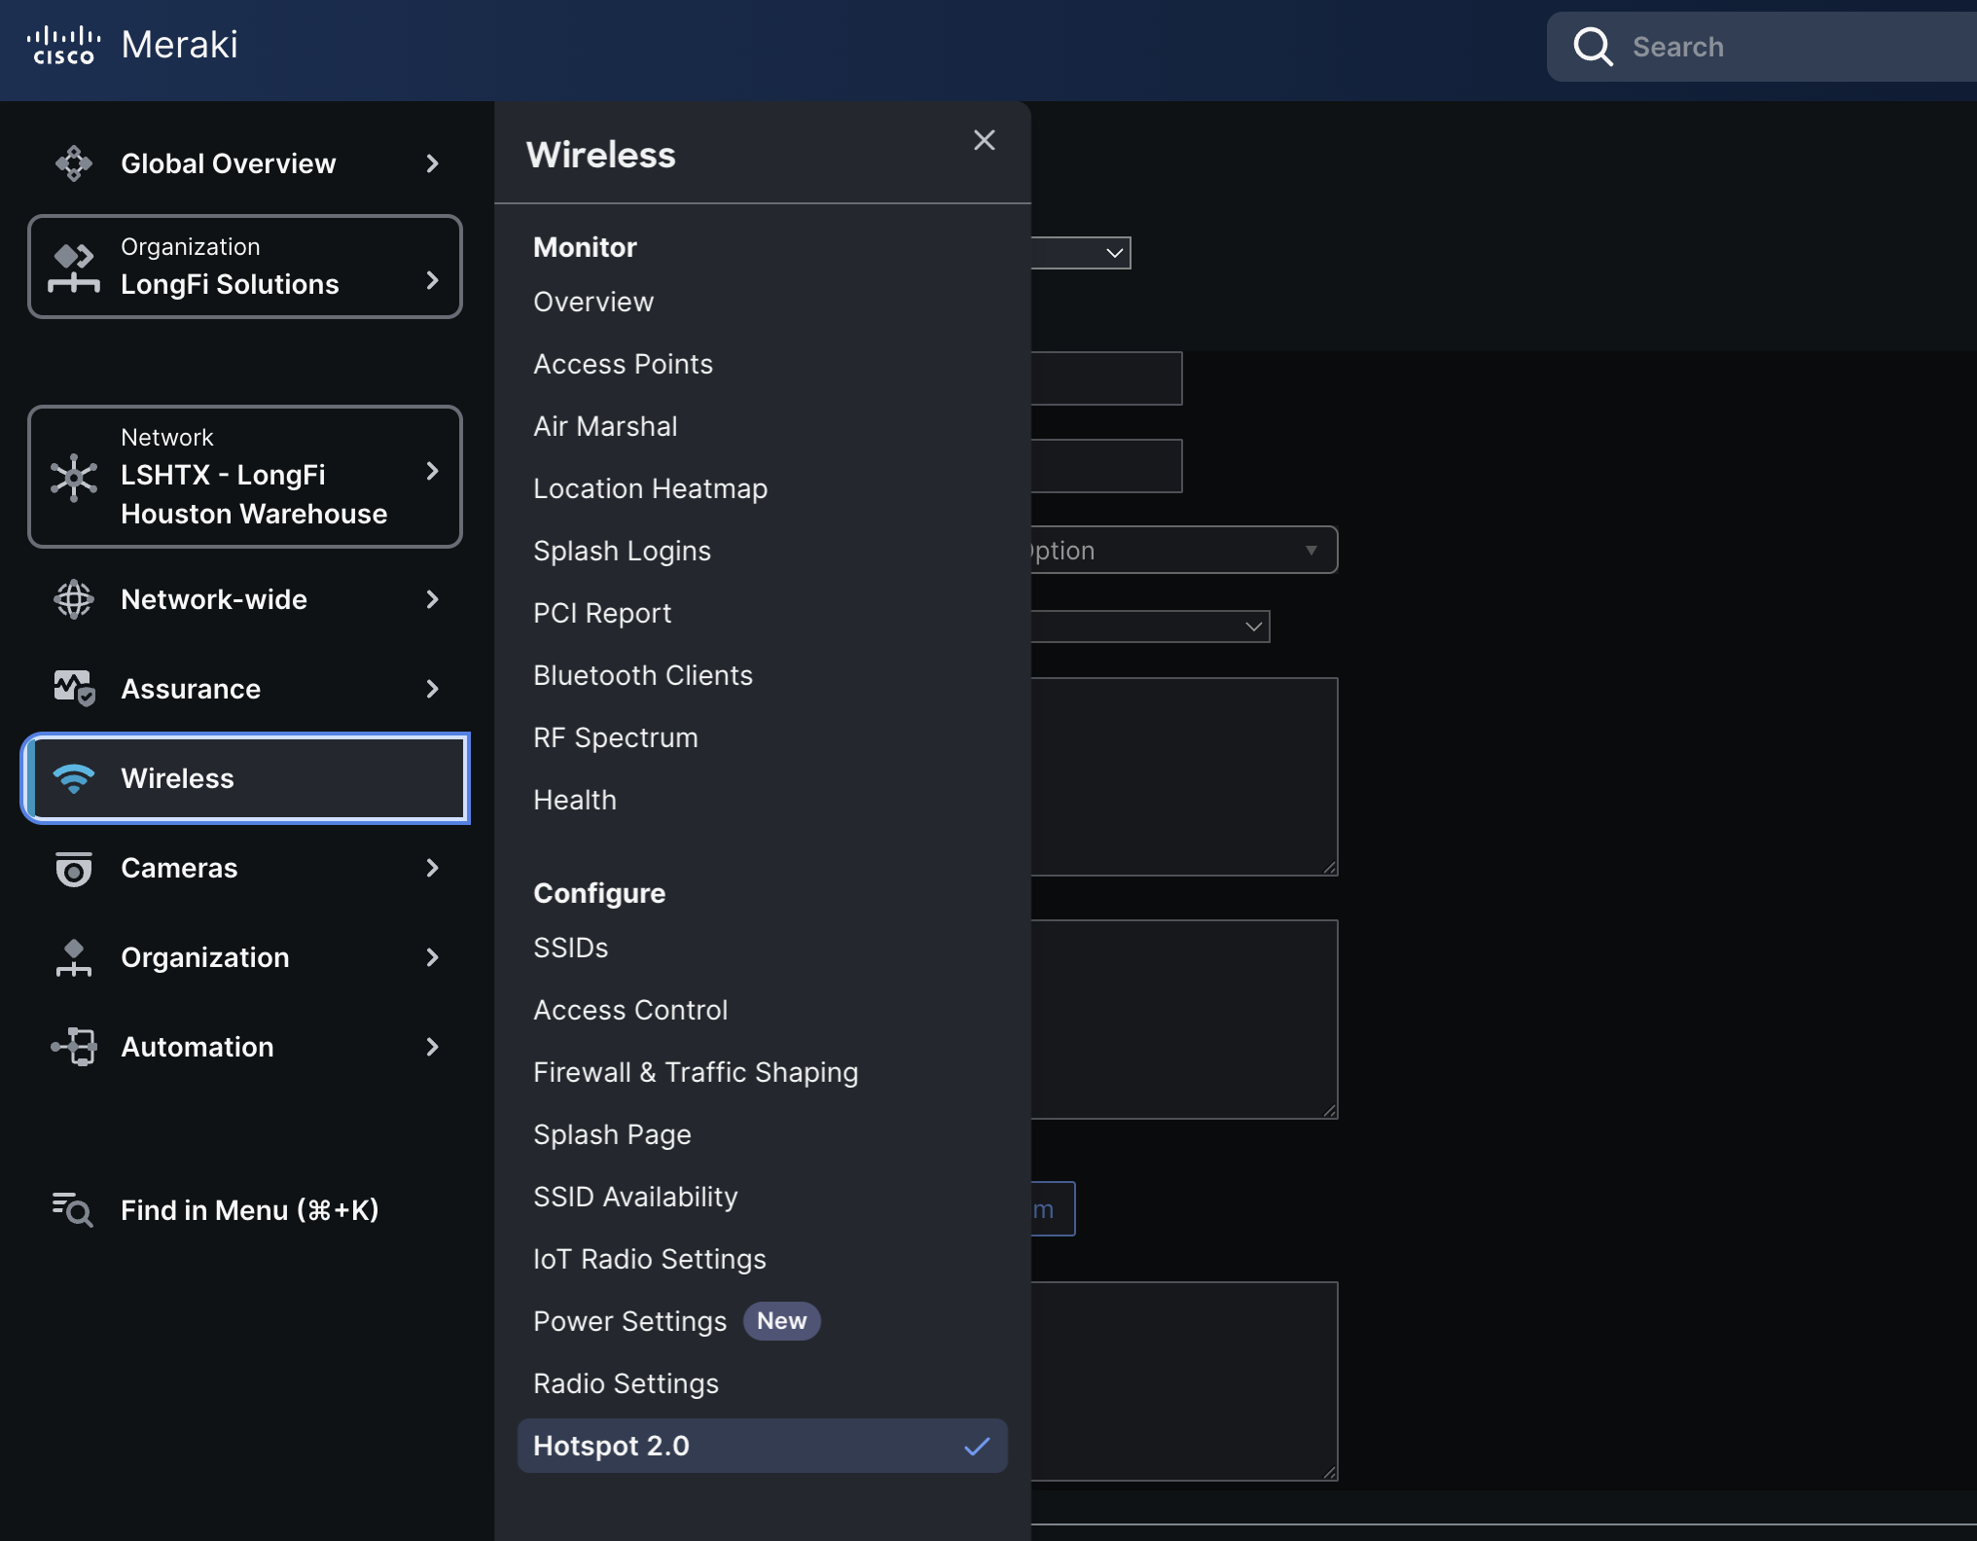This screenshot has width=1977, height=1541.
Task: Click the New badge beside Power Settings
Action: point(781,1321)
